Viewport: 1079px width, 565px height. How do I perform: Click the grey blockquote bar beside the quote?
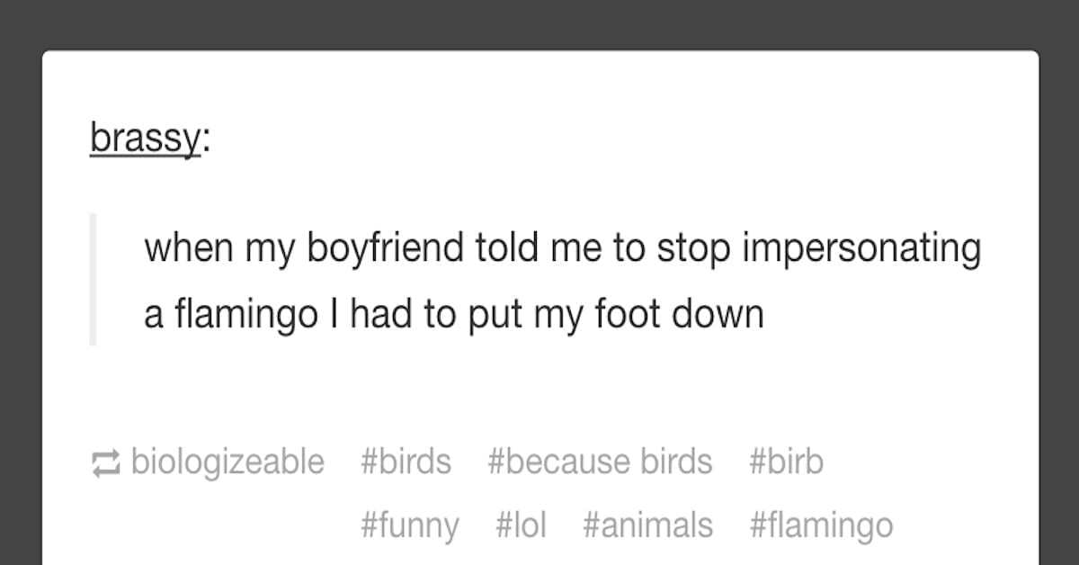point(93,279)
